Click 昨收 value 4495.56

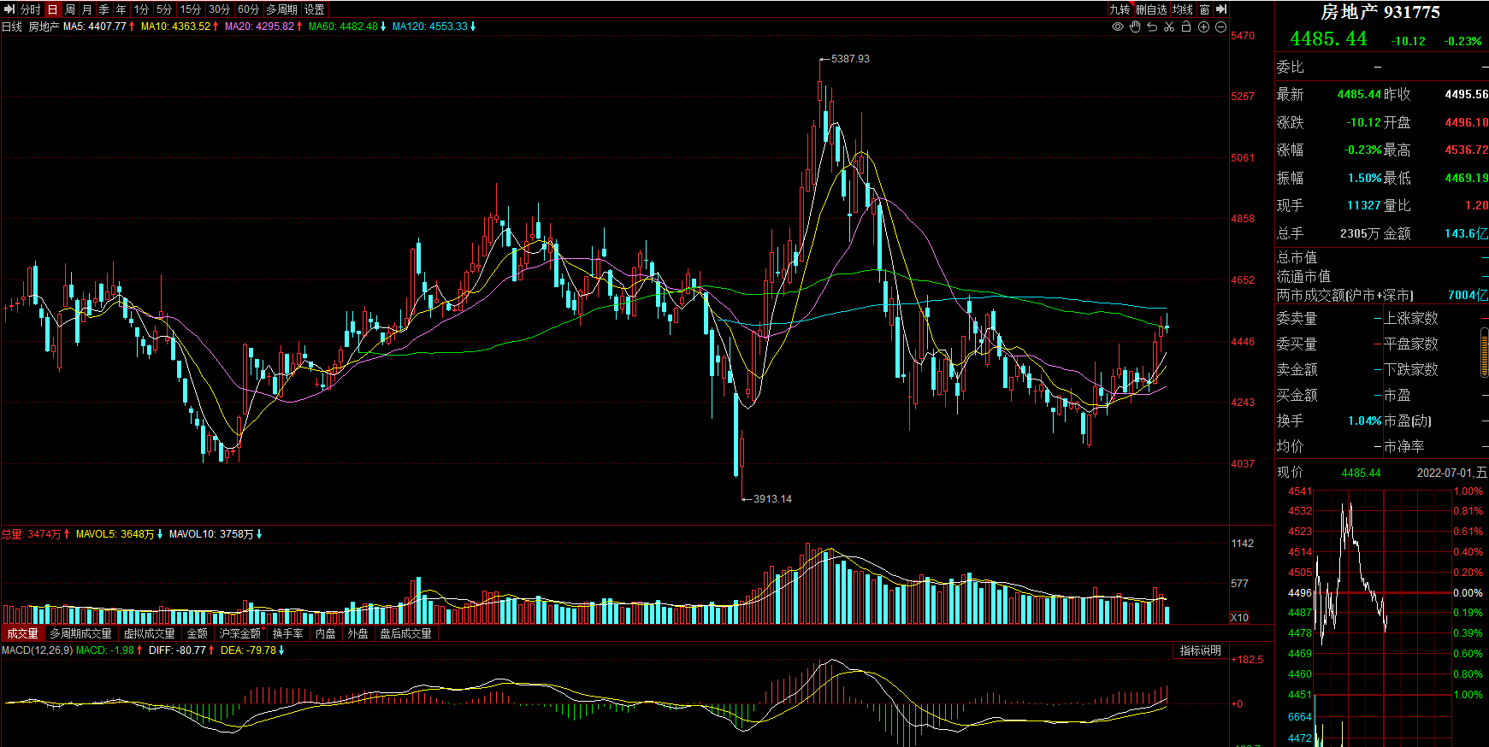(x=1466, y=94)
